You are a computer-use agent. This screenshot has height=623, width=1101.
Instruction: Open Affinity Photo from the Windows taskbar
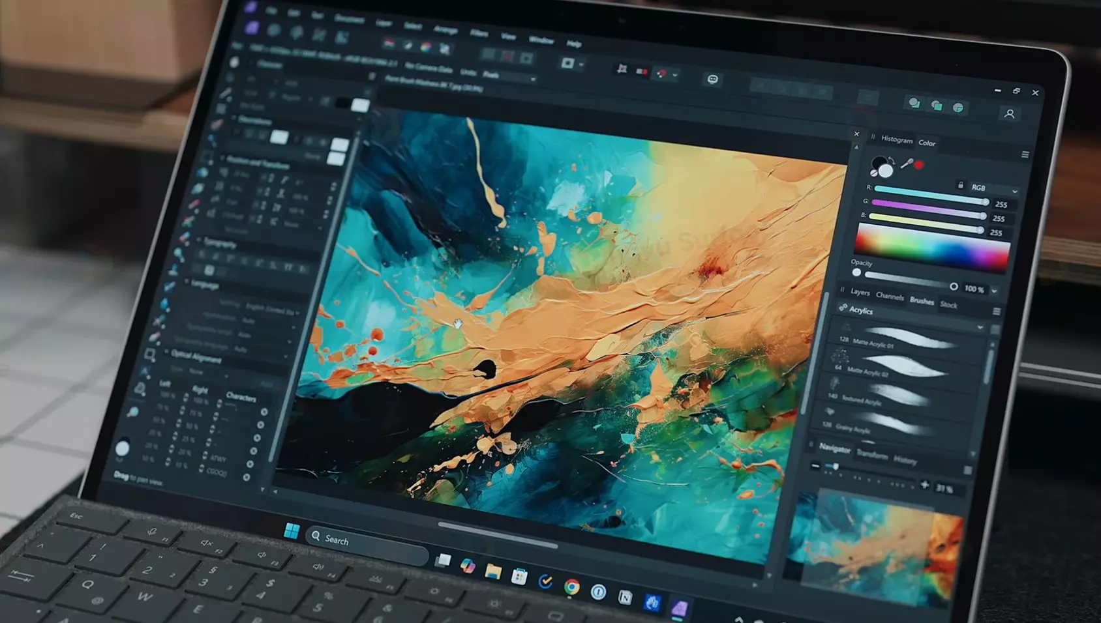point(679,609)
